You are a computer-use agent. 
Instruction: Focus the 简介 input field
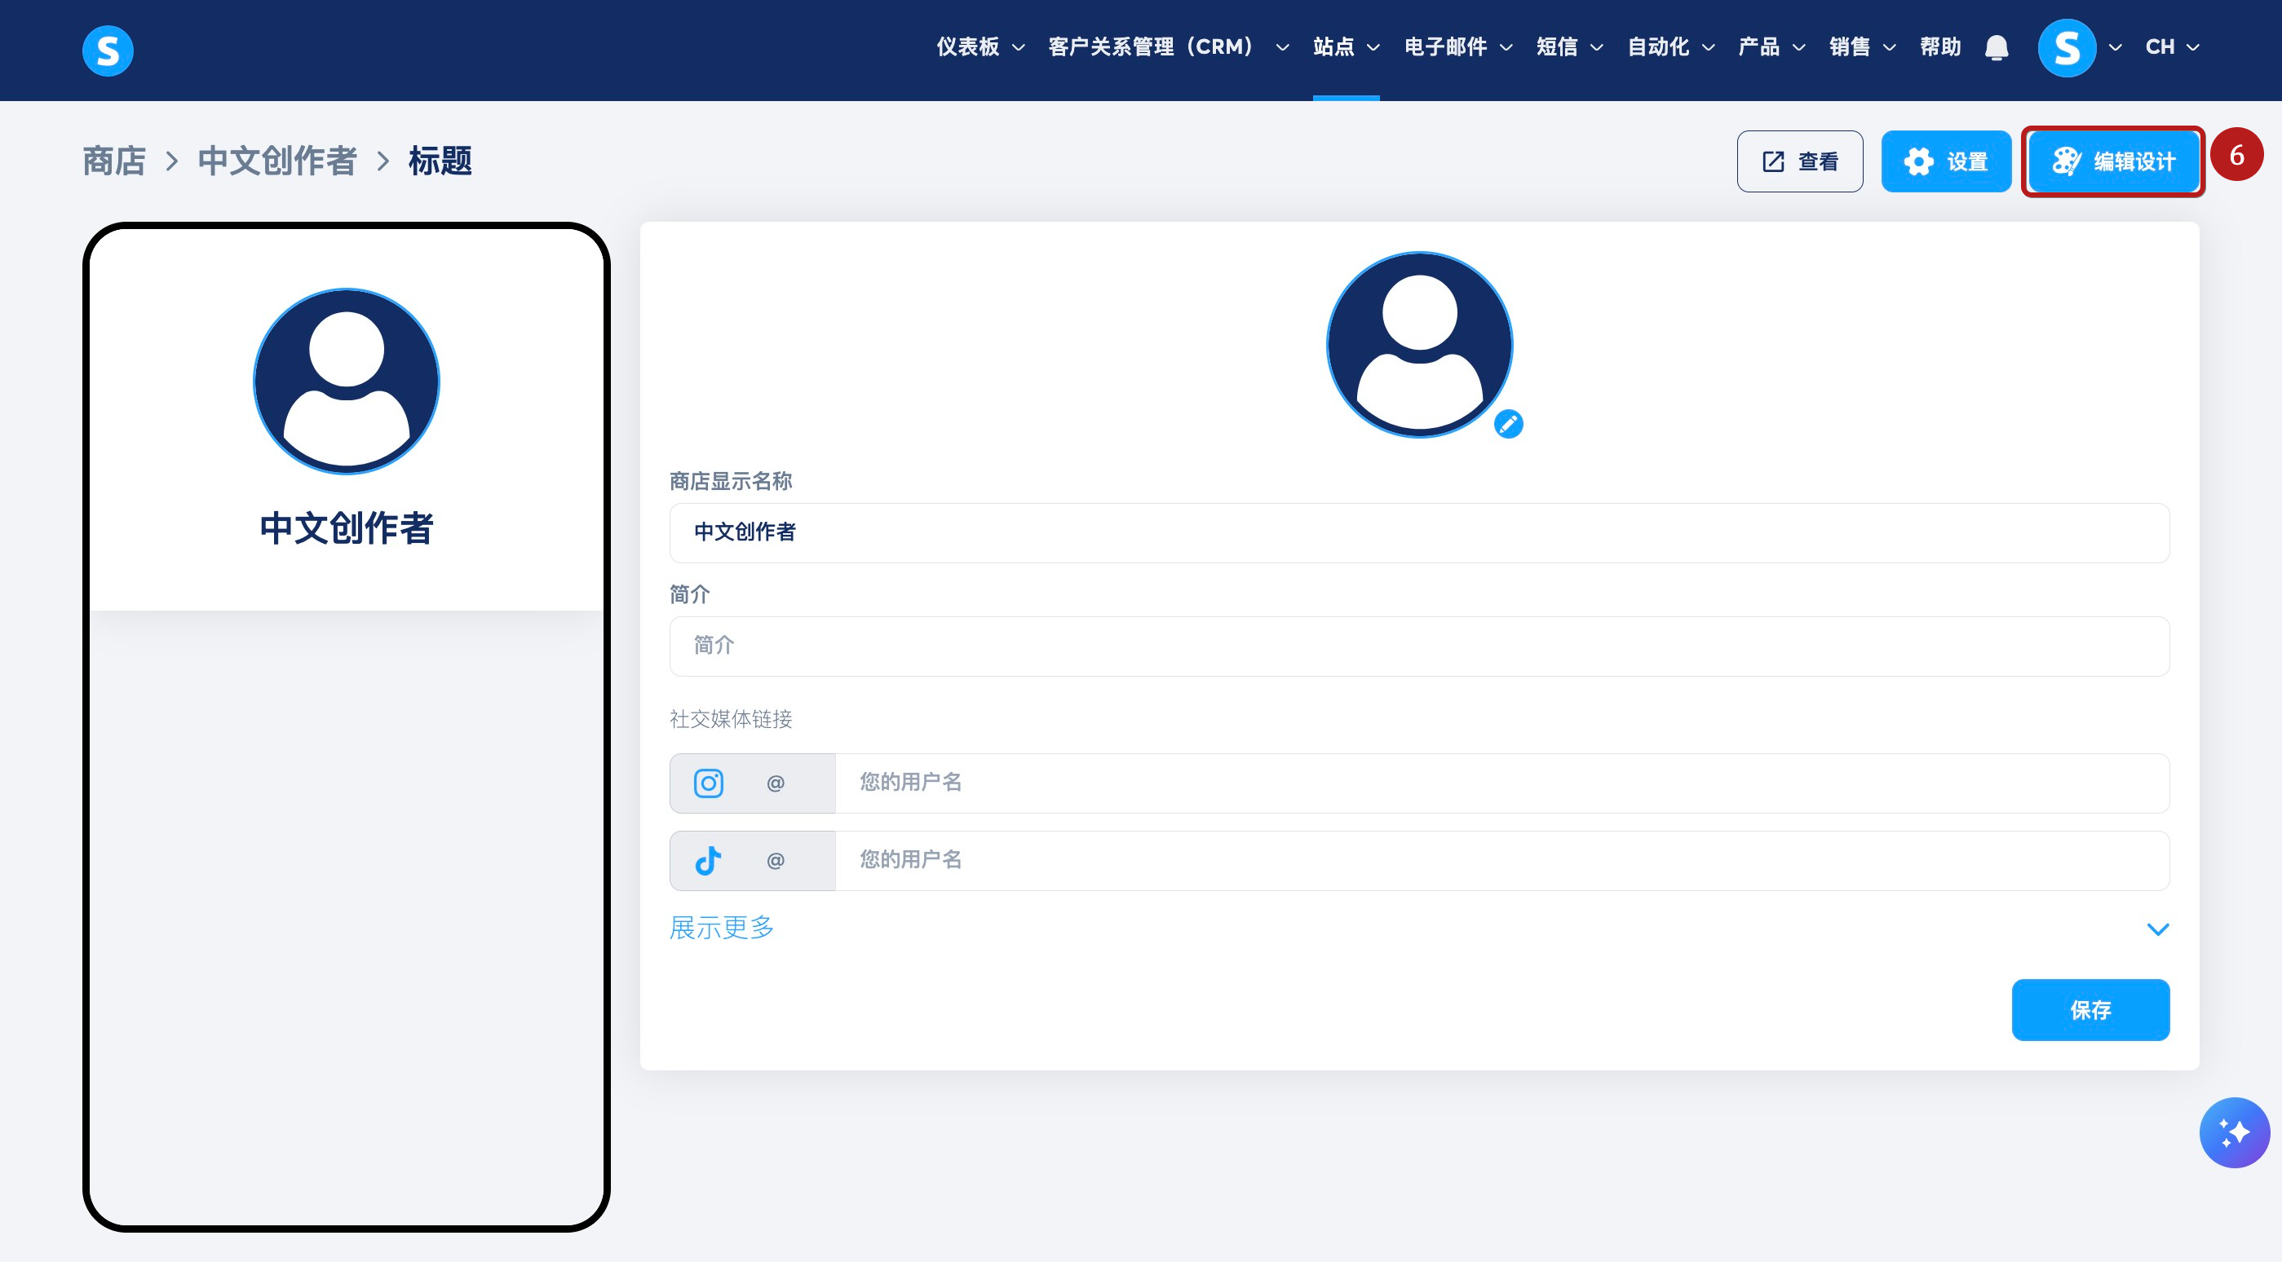point(1418,646)
